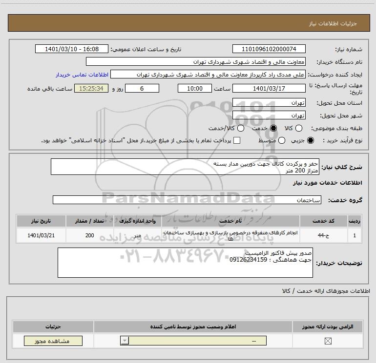Click the service name cell انجام کارهای متفرقه
This screenshot has height=363, width=376.
click(230, 235)
